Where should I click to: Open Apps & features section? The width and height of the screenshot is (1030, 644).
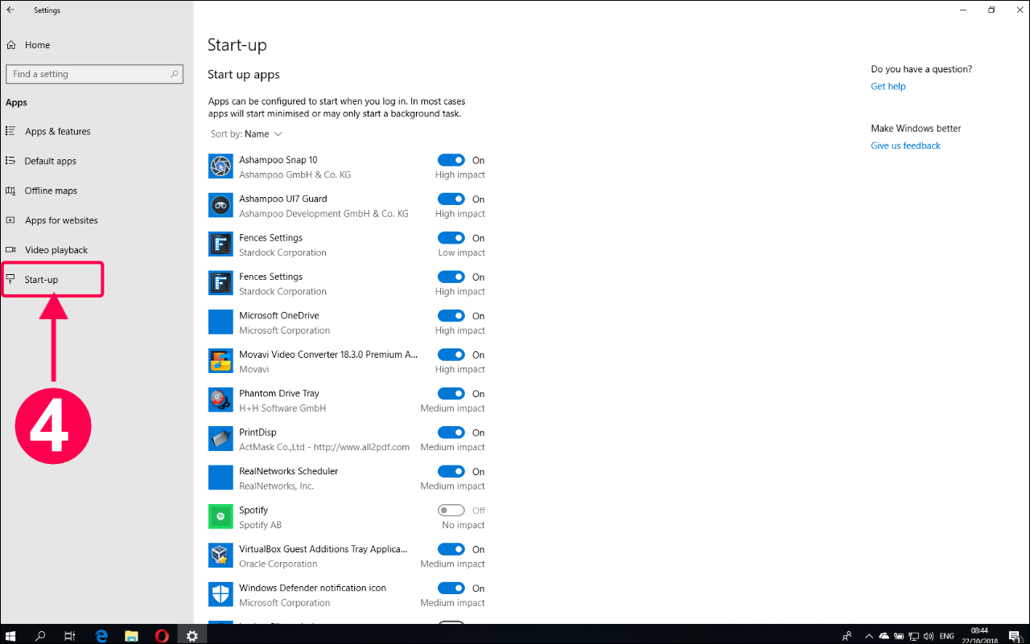point(57,132)
